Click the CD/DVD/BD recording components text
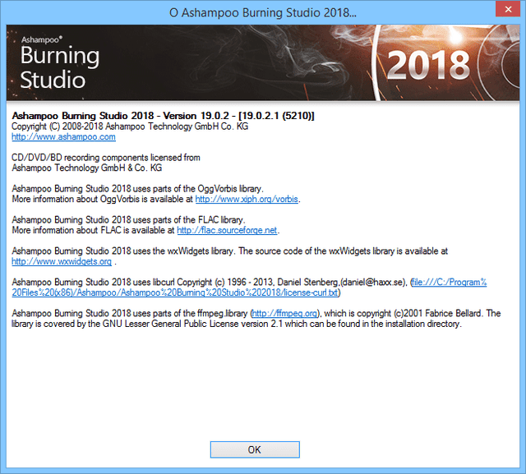This screenshot has height=474, width=526. click(106, 158)
